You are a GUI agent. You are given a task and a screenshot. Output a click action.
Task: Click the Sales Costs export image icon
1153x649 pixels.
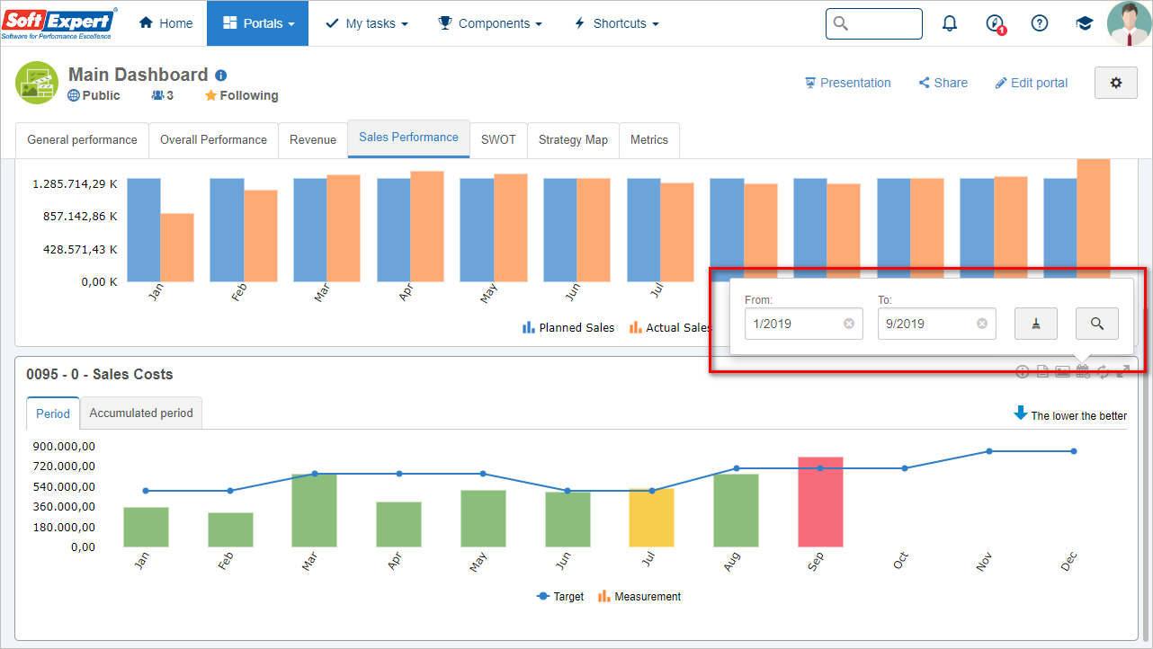1062,371
